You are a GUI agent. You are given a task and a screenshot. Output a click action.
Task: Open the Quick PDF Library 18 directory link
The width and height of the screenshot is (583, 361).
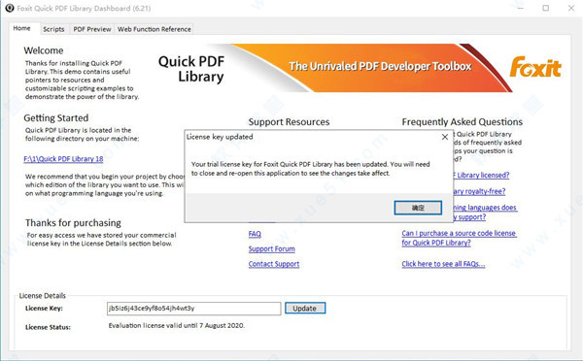tap(63, 159)
